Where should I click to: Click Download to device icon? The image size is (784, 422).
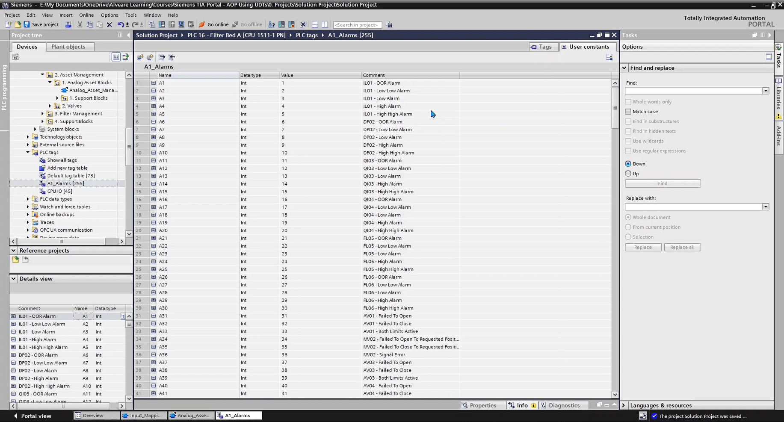point(162,25)
